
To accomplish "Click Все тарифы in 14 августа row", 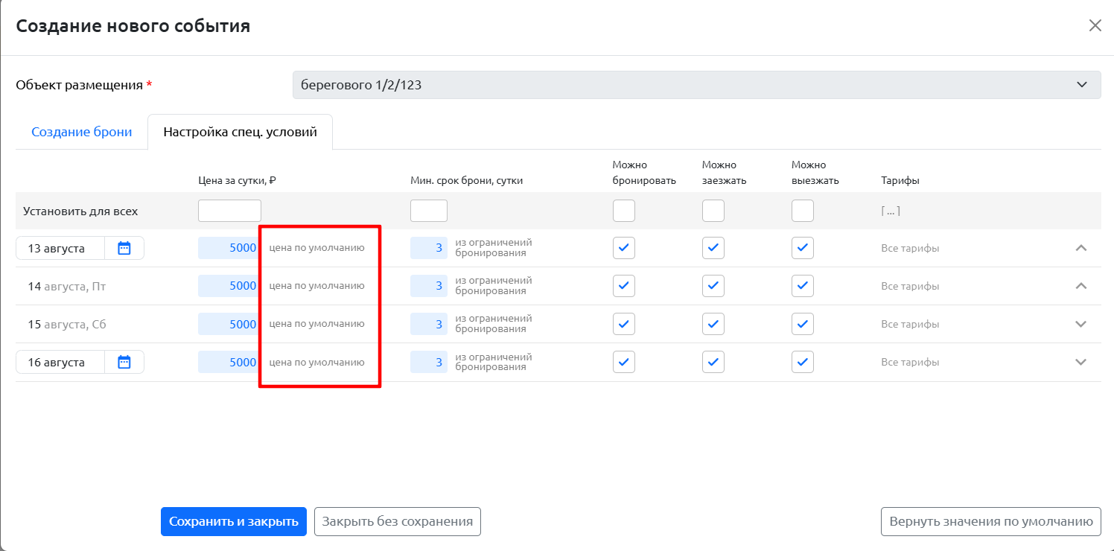I will click(x=910, y=286).
